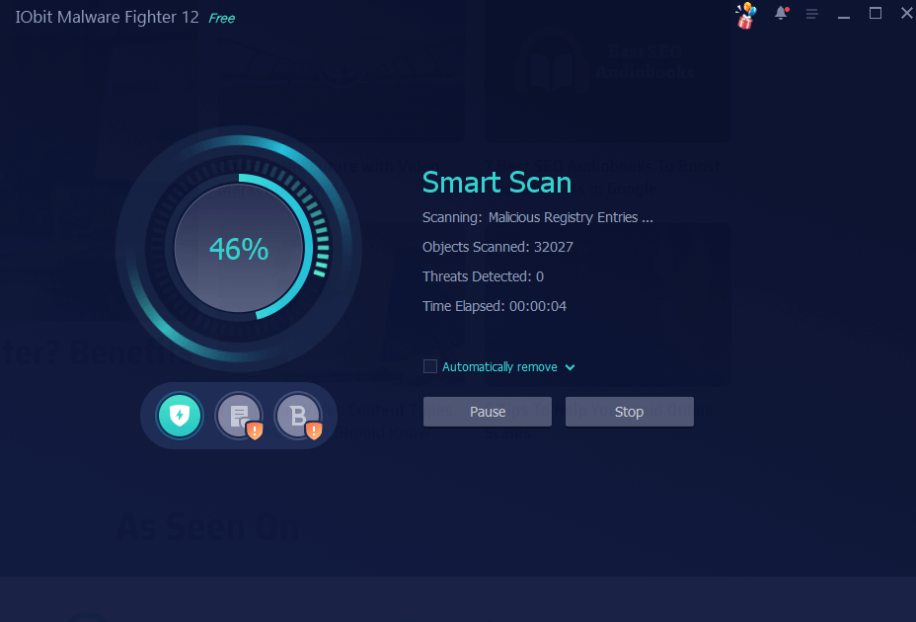Select the shield lightning anti-malware engine icon
Image resolution: width=916 pixels, height=622 pixels.
tap(180, 416)
